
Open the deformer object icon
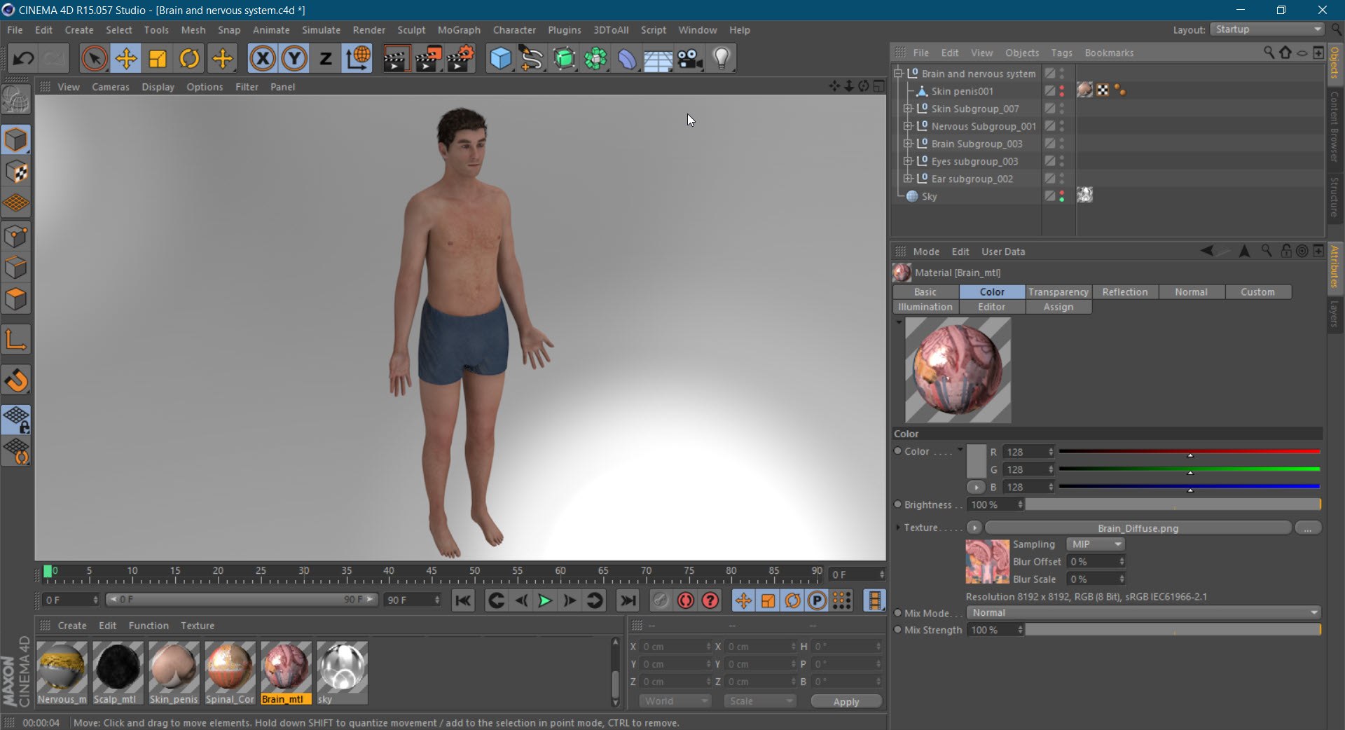tap(627, 58)
